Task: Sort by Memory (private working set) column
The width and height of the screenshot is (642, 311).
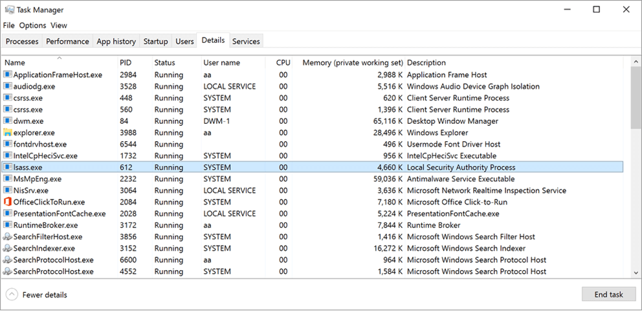Action: coord(353,63)
